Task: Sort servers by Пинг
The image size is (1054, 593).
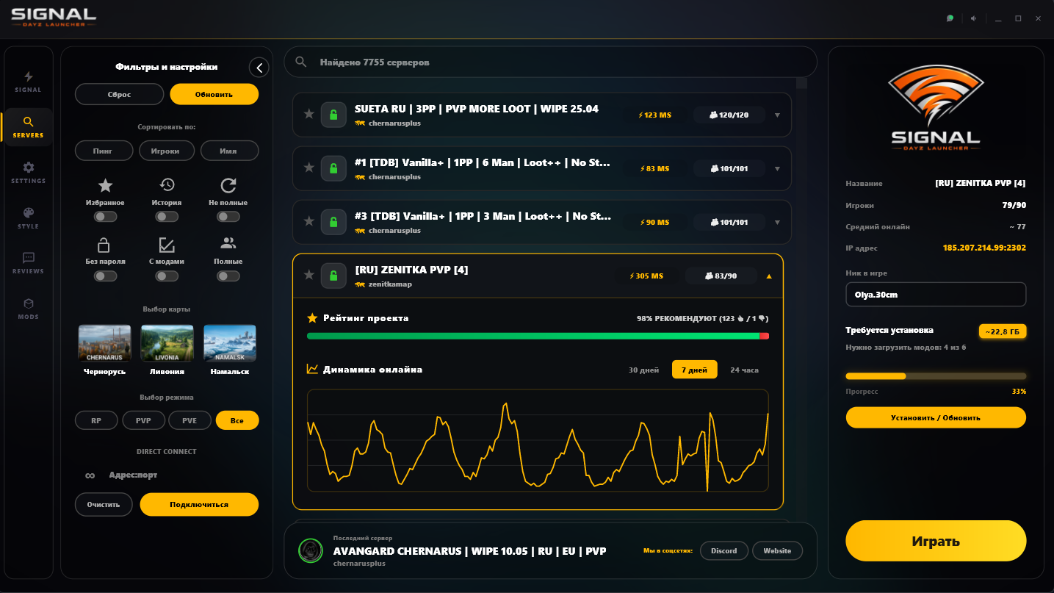Action: point(104,151)
